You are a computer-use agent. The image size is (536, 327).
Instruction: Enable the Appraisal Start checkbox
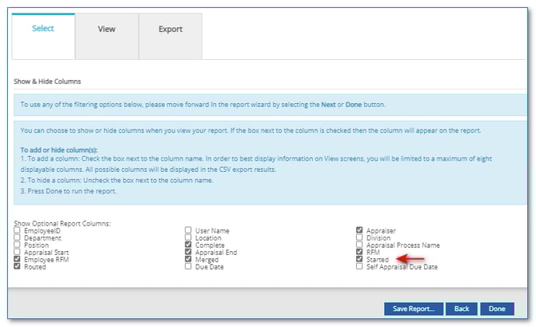click(x=18, y=252)
